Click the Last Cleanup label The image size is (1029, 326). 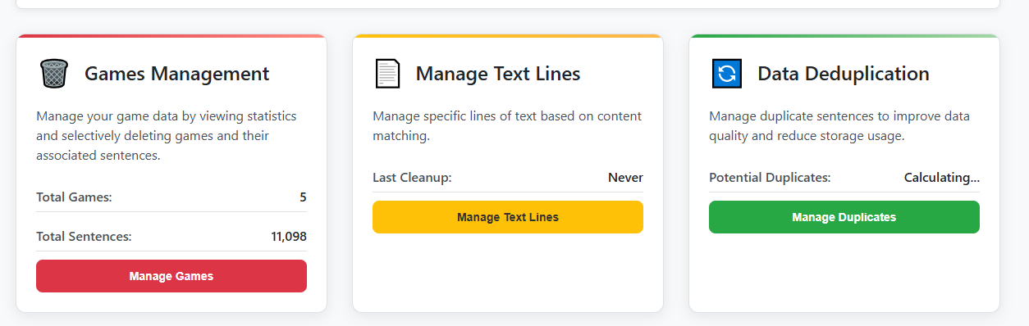(412, 177)
